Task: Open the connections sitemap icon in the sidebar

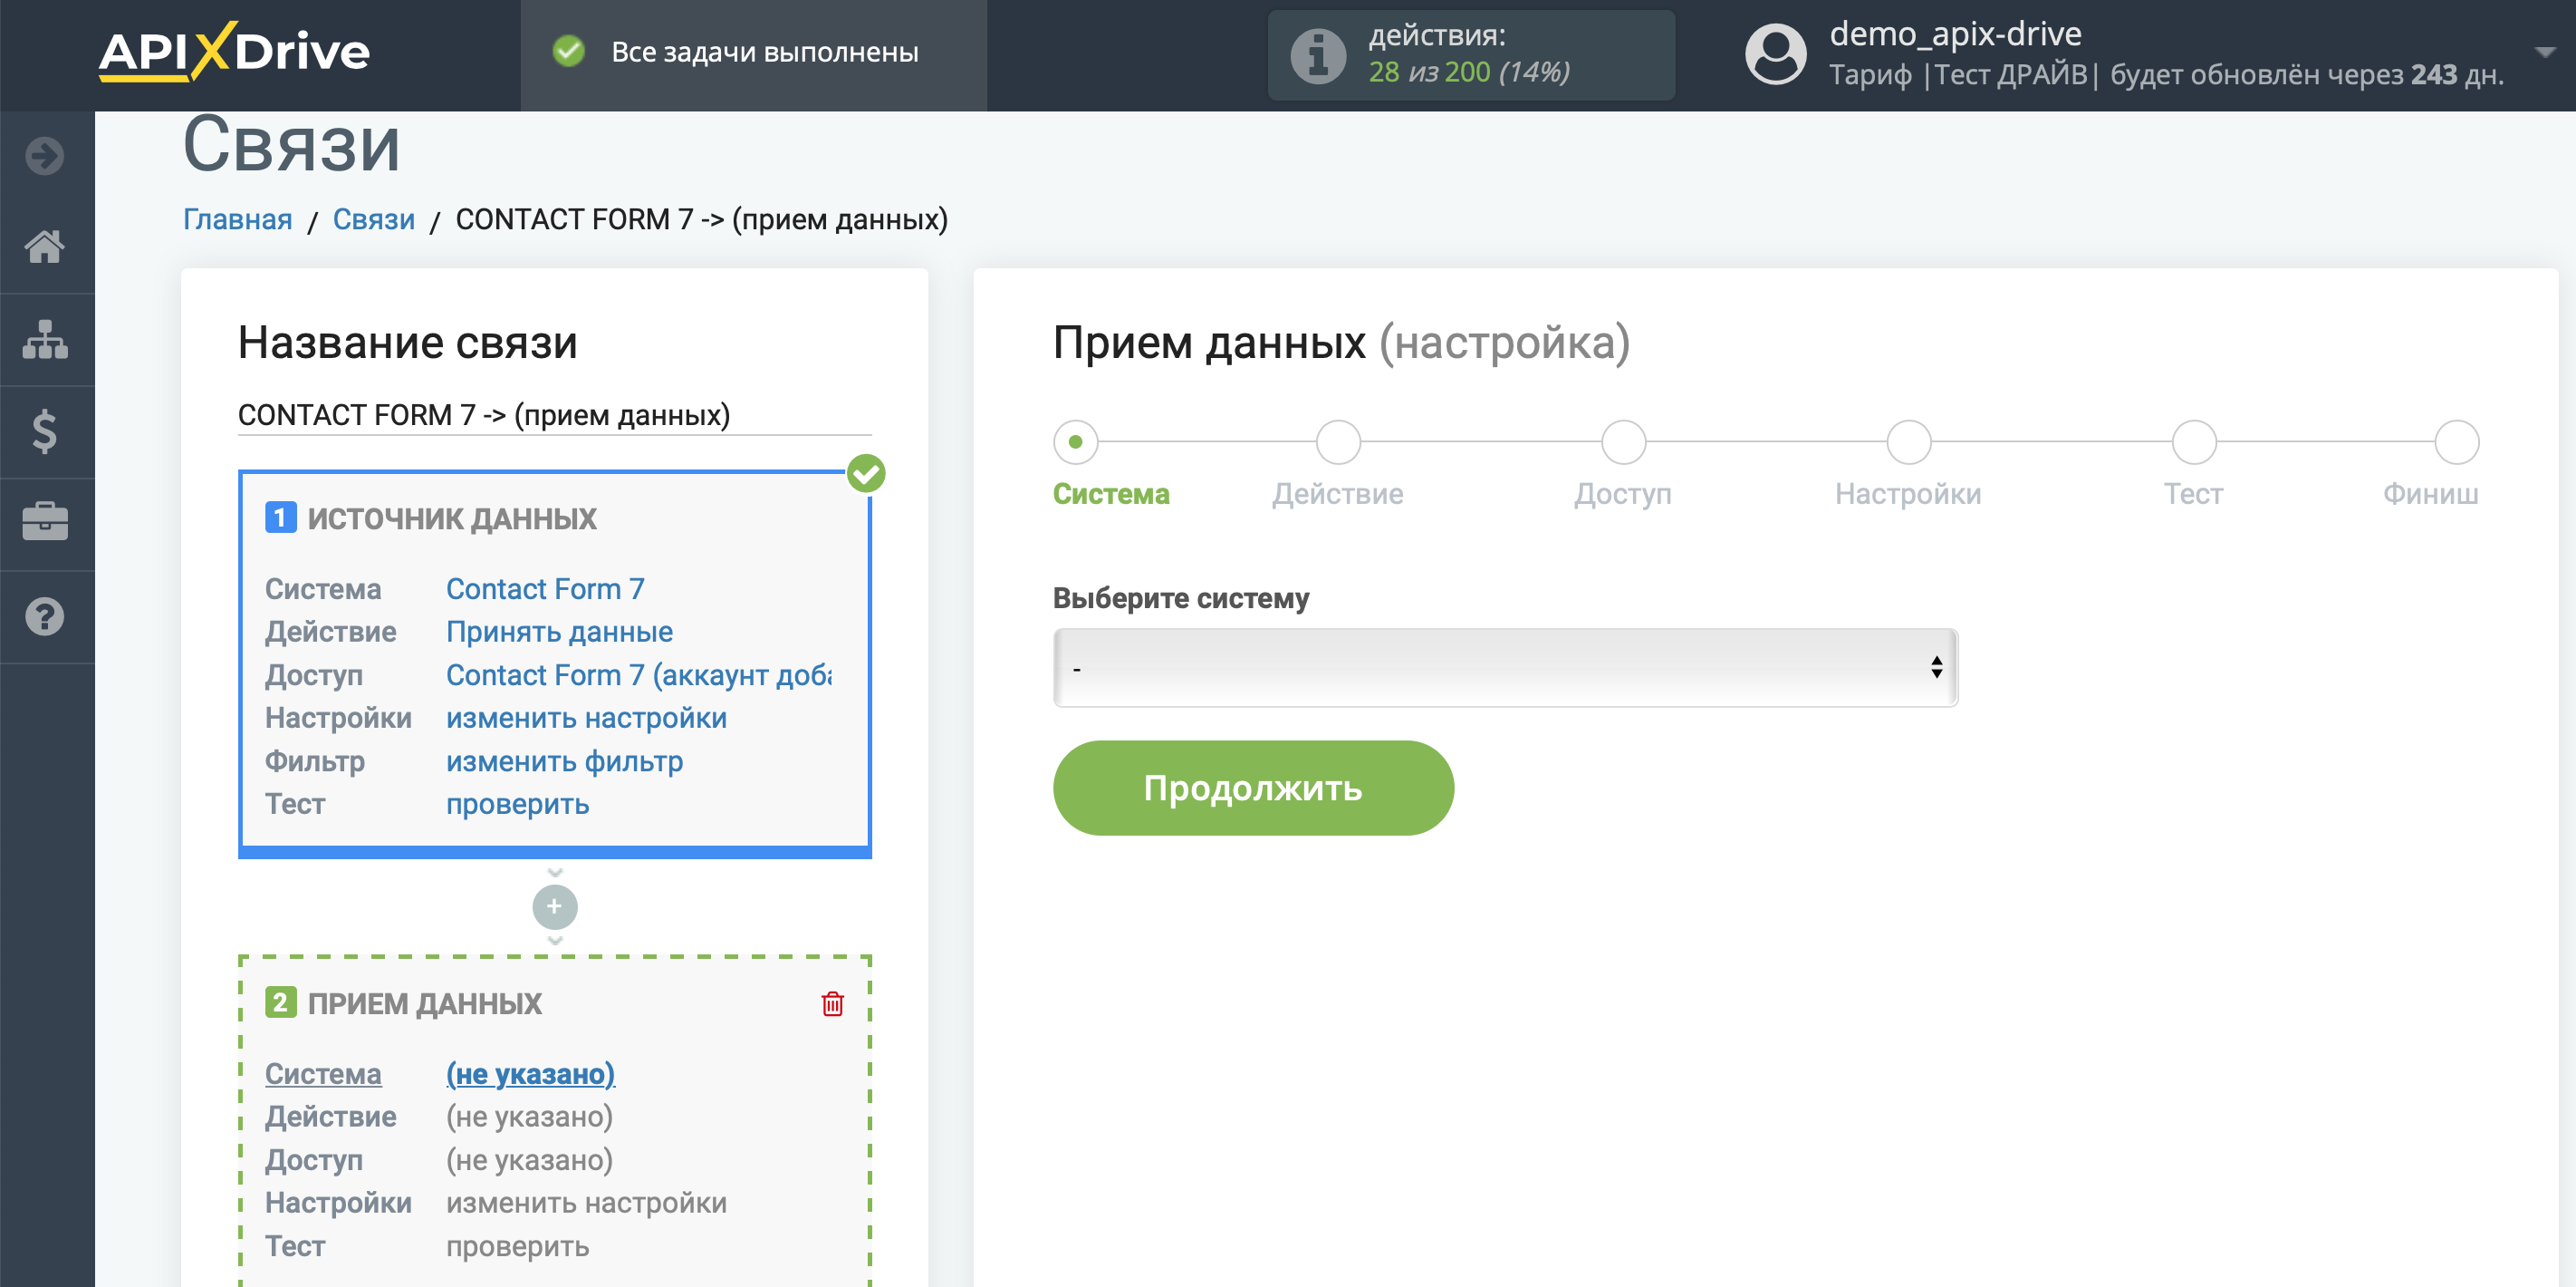Action: [45, 339]
